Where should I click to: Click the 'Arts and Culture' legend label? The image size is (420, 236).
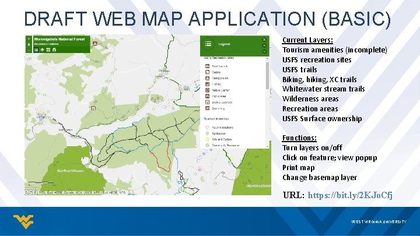(222, 139)
